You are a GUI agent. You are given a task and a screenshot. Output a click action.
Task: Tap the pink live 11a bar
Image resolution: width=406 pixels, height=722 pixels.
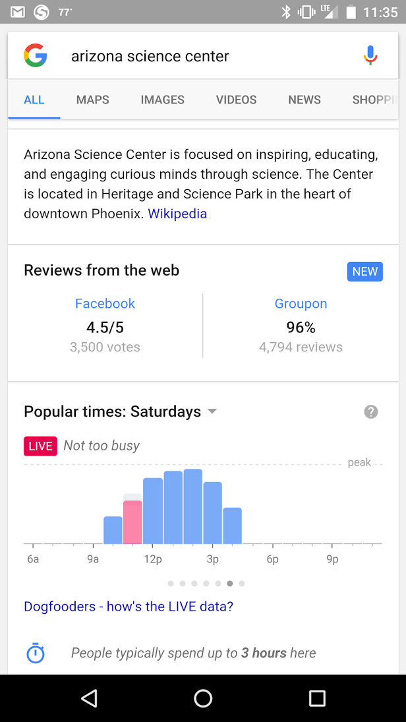coord(132,522)
